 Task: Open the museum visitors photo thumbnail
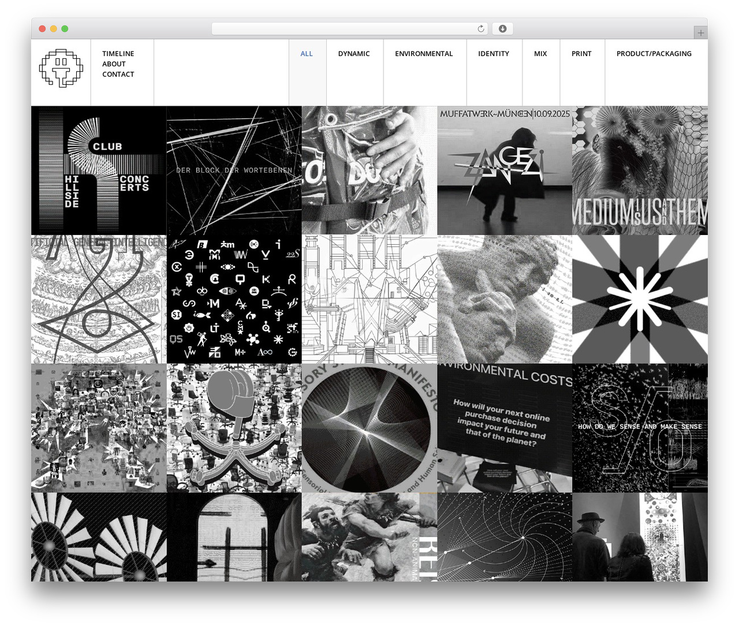tap(640, 537)
